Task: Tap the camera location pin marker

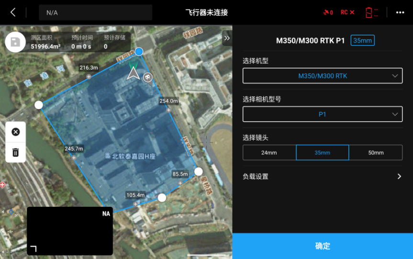Action: (x=148, y=78)
